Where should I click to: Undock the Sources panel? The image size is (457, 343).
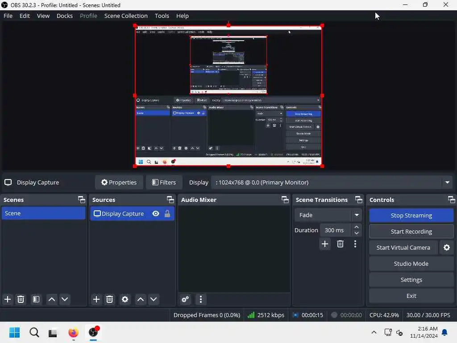pos(170,200)
